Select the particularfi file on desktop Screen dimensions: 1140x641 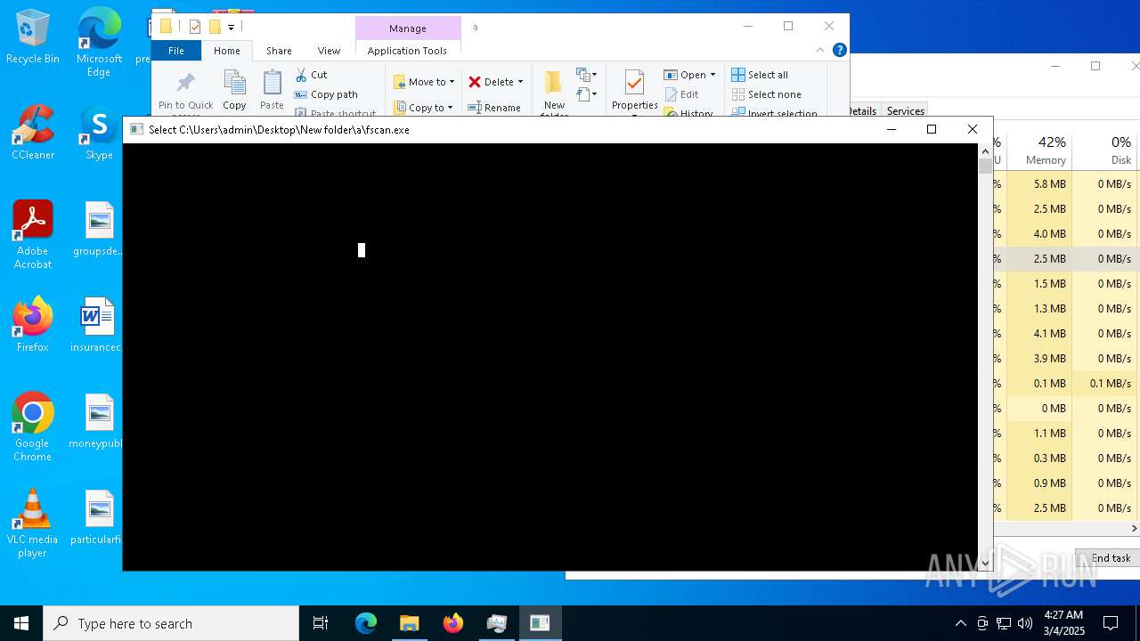[x=97, y=516]
